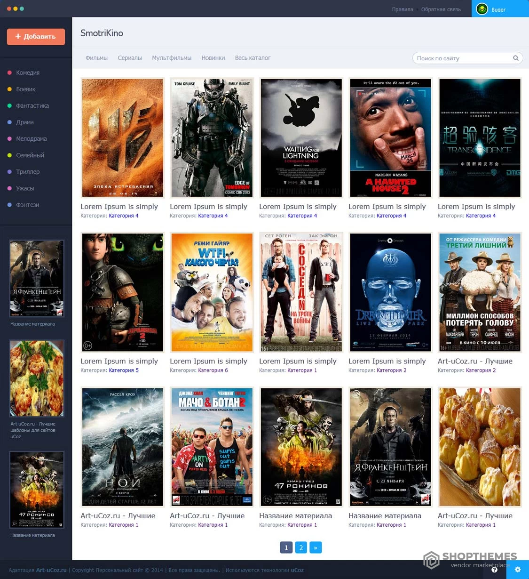Open sidebar 47 ронинов thumbnail
Screen dimensions: 529x579
tap(37, 490)
